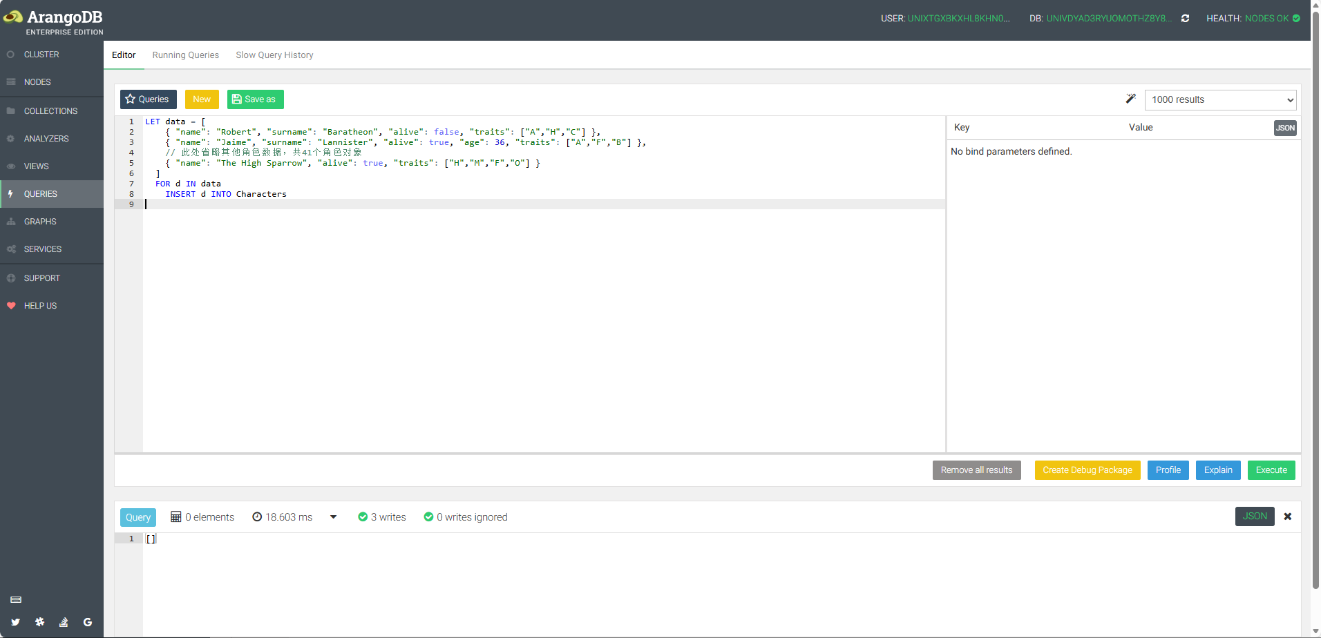The image size is (1321, 638).
Task: Switch result view to JSON
Action: click(1255, 516)
